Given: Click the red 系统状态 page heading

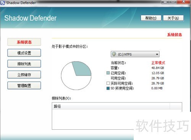Looking at the screenshot, I should (x=175, y=35).
